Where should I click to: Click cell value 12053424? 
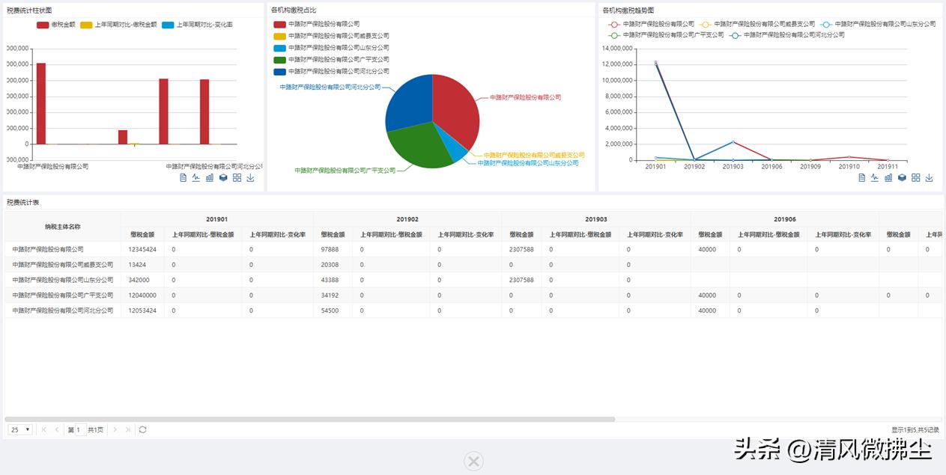pyautogui.click(x=142, y=310)
